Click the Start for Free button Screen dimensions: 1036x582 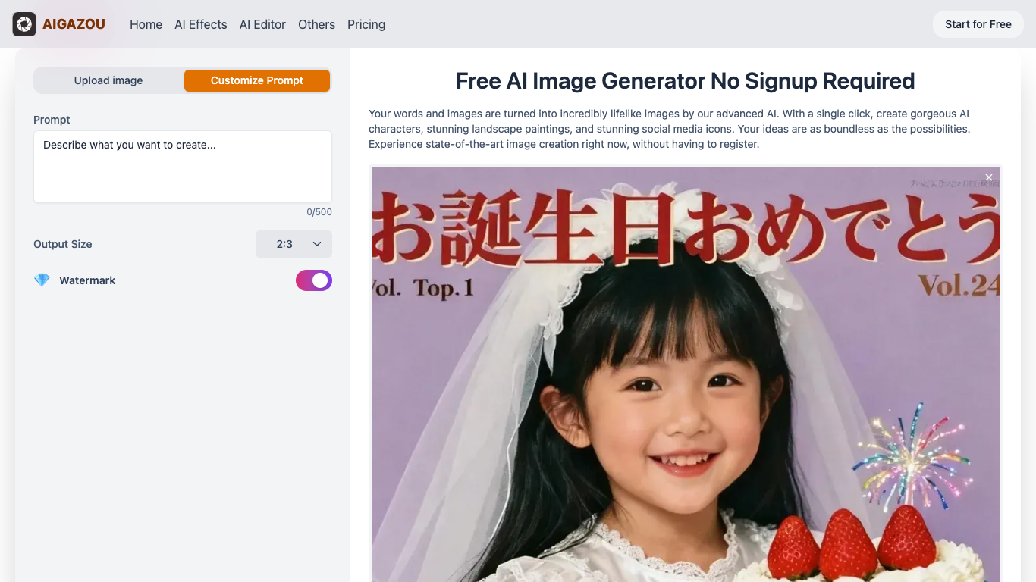[978, 24]
